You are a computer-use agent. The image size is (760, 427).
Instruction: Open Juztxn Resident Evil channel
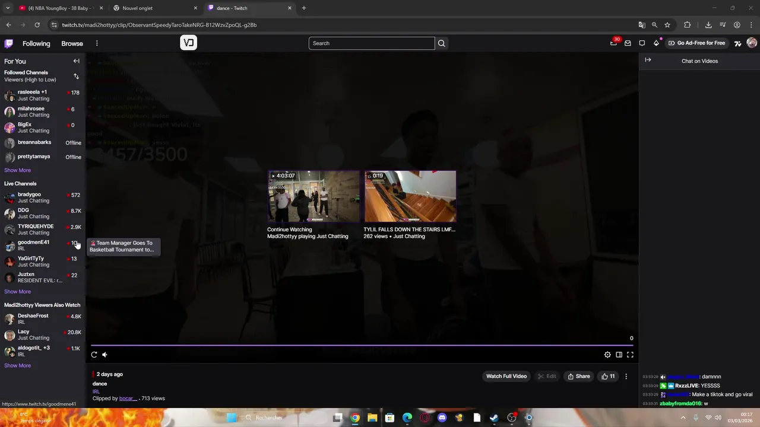pyautogui.click(x=43, y=278)
